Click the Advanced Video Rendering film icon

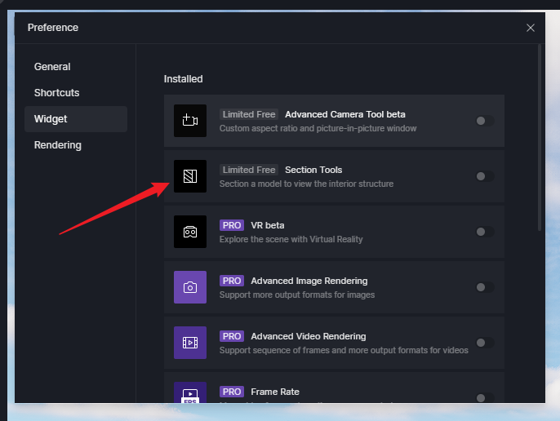[190, 343]
